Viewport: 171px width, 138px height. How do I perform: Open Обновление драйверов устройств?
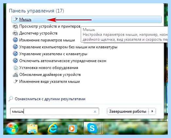click(50, 75)
